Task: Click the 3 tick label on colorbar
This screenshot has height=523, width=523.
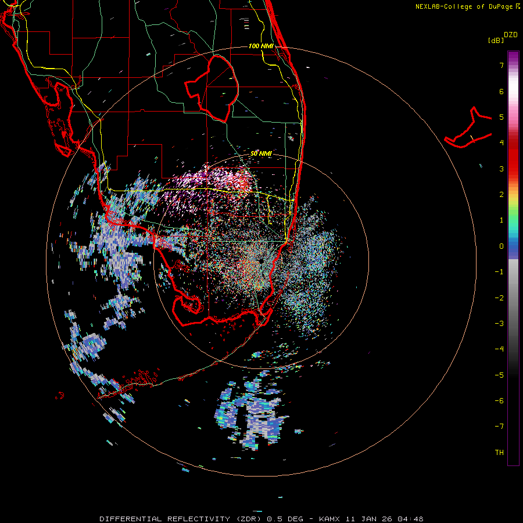Action: [x=501, y=169]
